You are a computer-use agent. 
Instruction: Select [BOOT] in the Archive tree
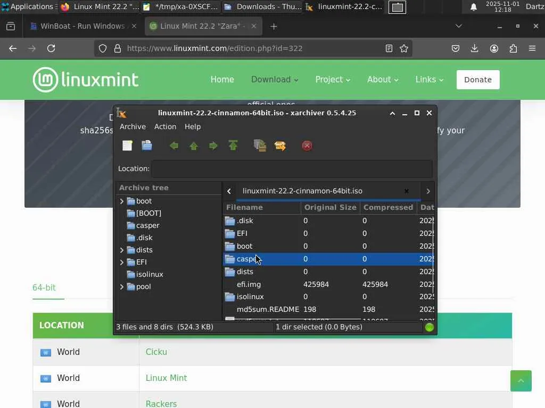[148, 214]
